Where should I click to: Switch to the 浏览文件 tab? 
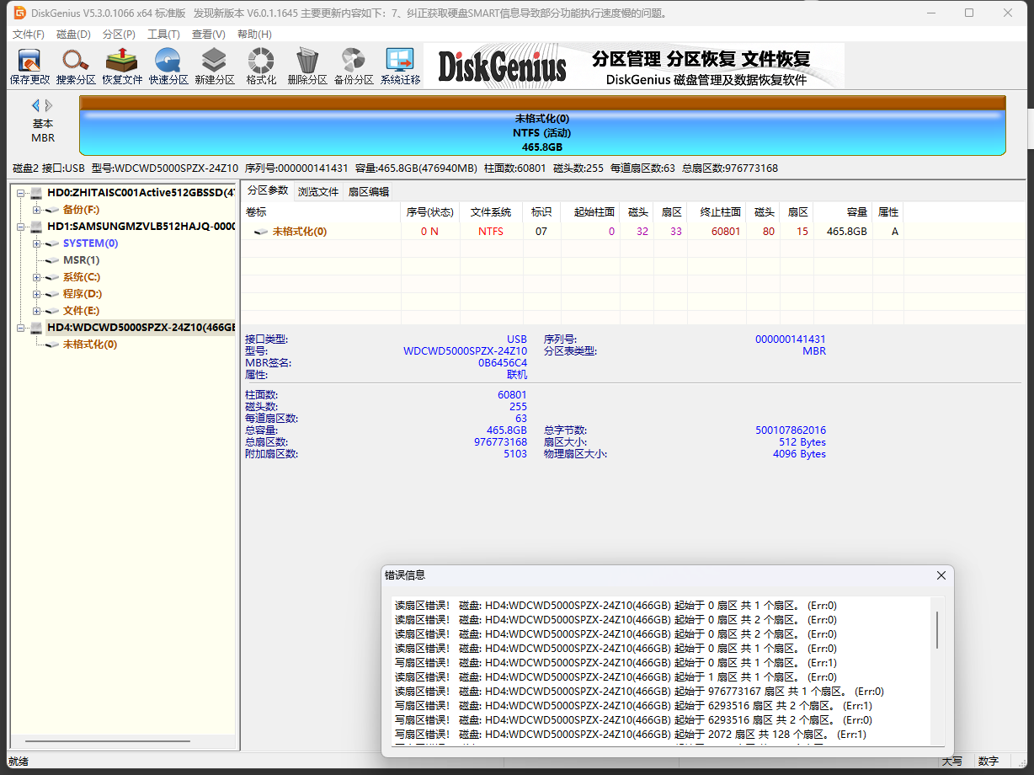click(318, 192)
